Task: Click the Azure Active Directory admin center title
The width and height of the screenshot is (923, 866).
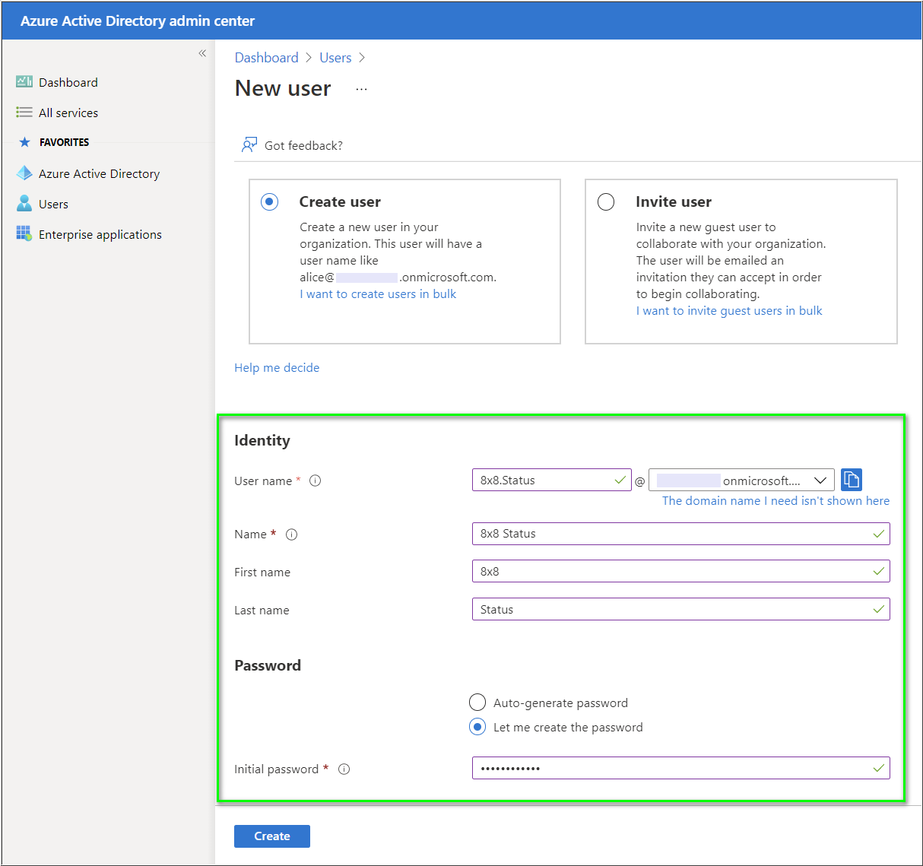Action: coord(138,21)
